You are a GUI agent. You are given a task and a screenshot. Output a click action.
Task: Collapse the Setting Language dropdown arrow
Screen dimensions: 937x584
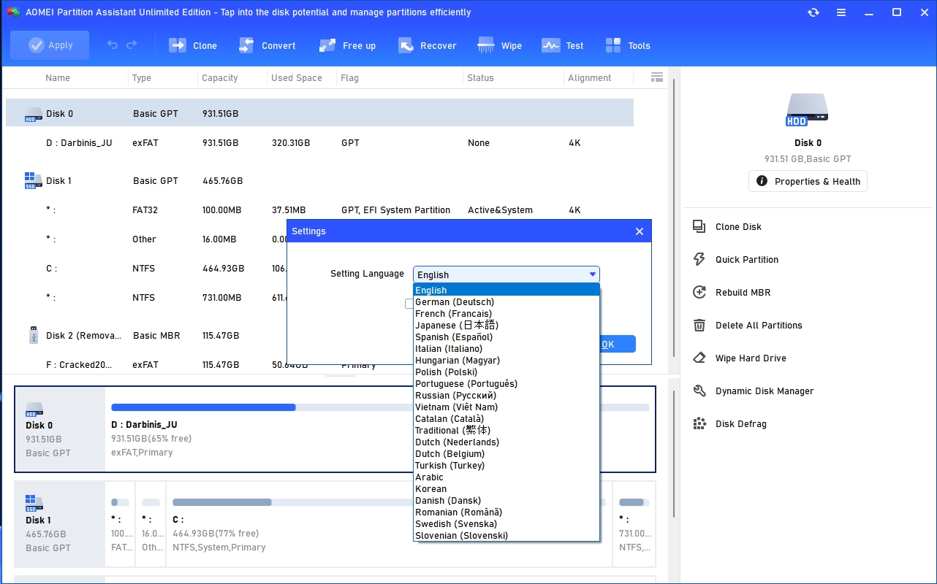592,274
